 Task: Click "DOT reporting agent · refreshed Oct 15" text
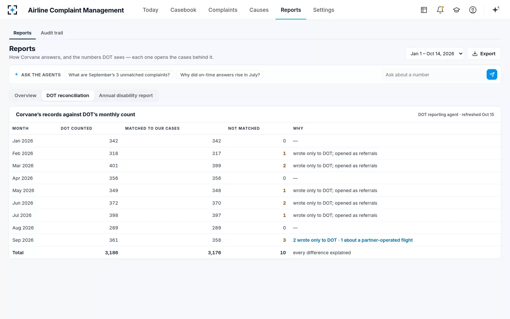[456, 114]
